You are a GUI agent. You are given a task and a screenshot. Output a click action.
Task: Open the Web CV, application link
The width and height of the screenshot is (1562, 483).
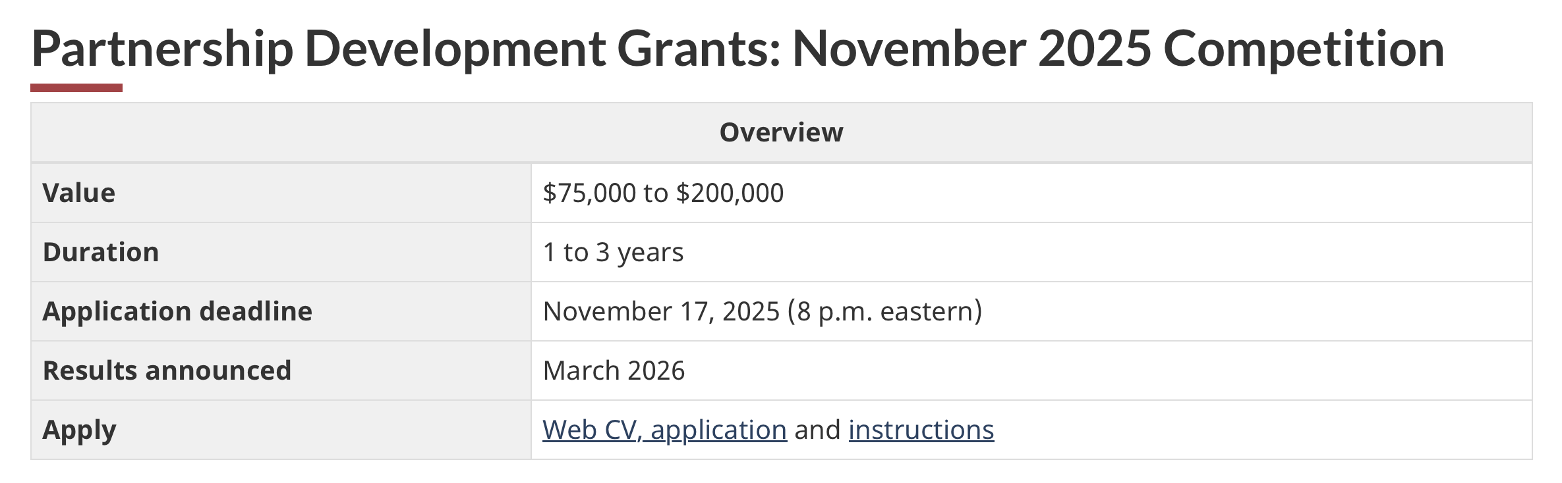point(664,430)
